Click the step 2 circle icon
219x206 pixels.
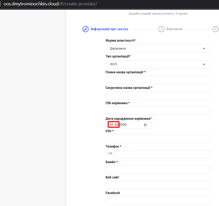coord(161,29)
